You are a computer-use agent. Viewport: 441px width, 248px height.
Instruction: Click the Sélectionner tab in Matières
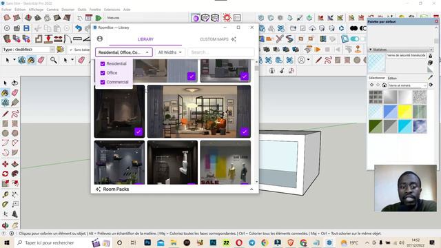click(x=377, y=78)
